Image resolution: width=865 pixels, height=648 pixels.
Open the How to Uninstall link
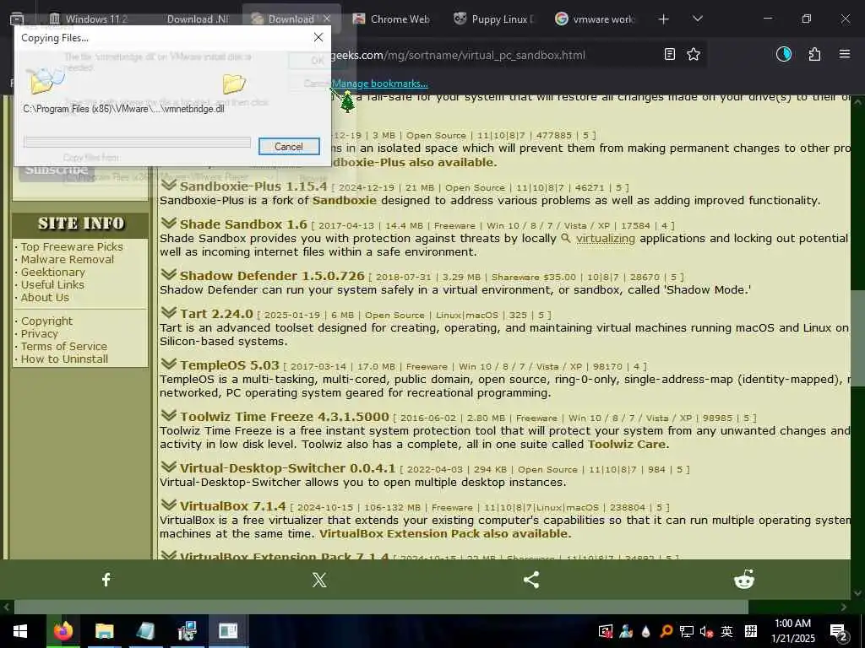[x=64, y=359]
